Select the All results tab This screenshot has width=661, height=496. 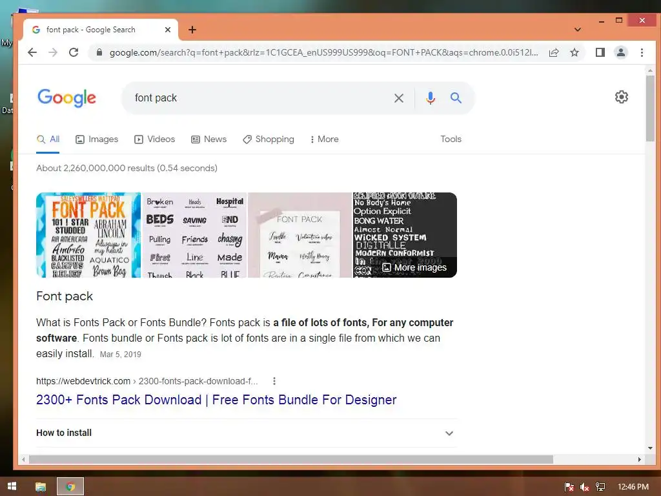[48, 139]
